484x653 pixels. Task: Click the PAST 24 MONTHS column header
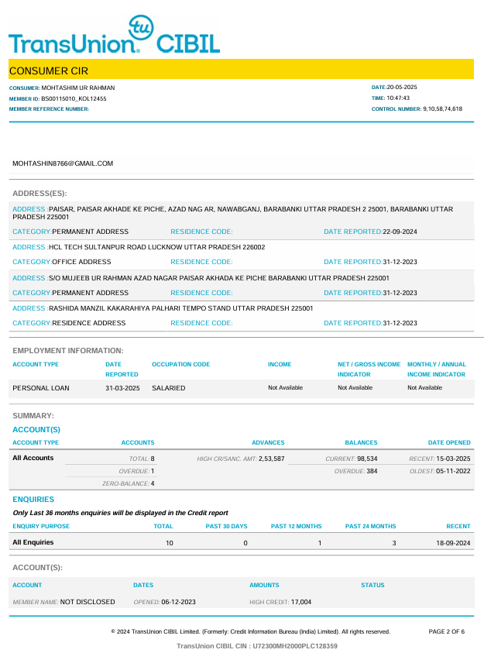tap(370, 526)
